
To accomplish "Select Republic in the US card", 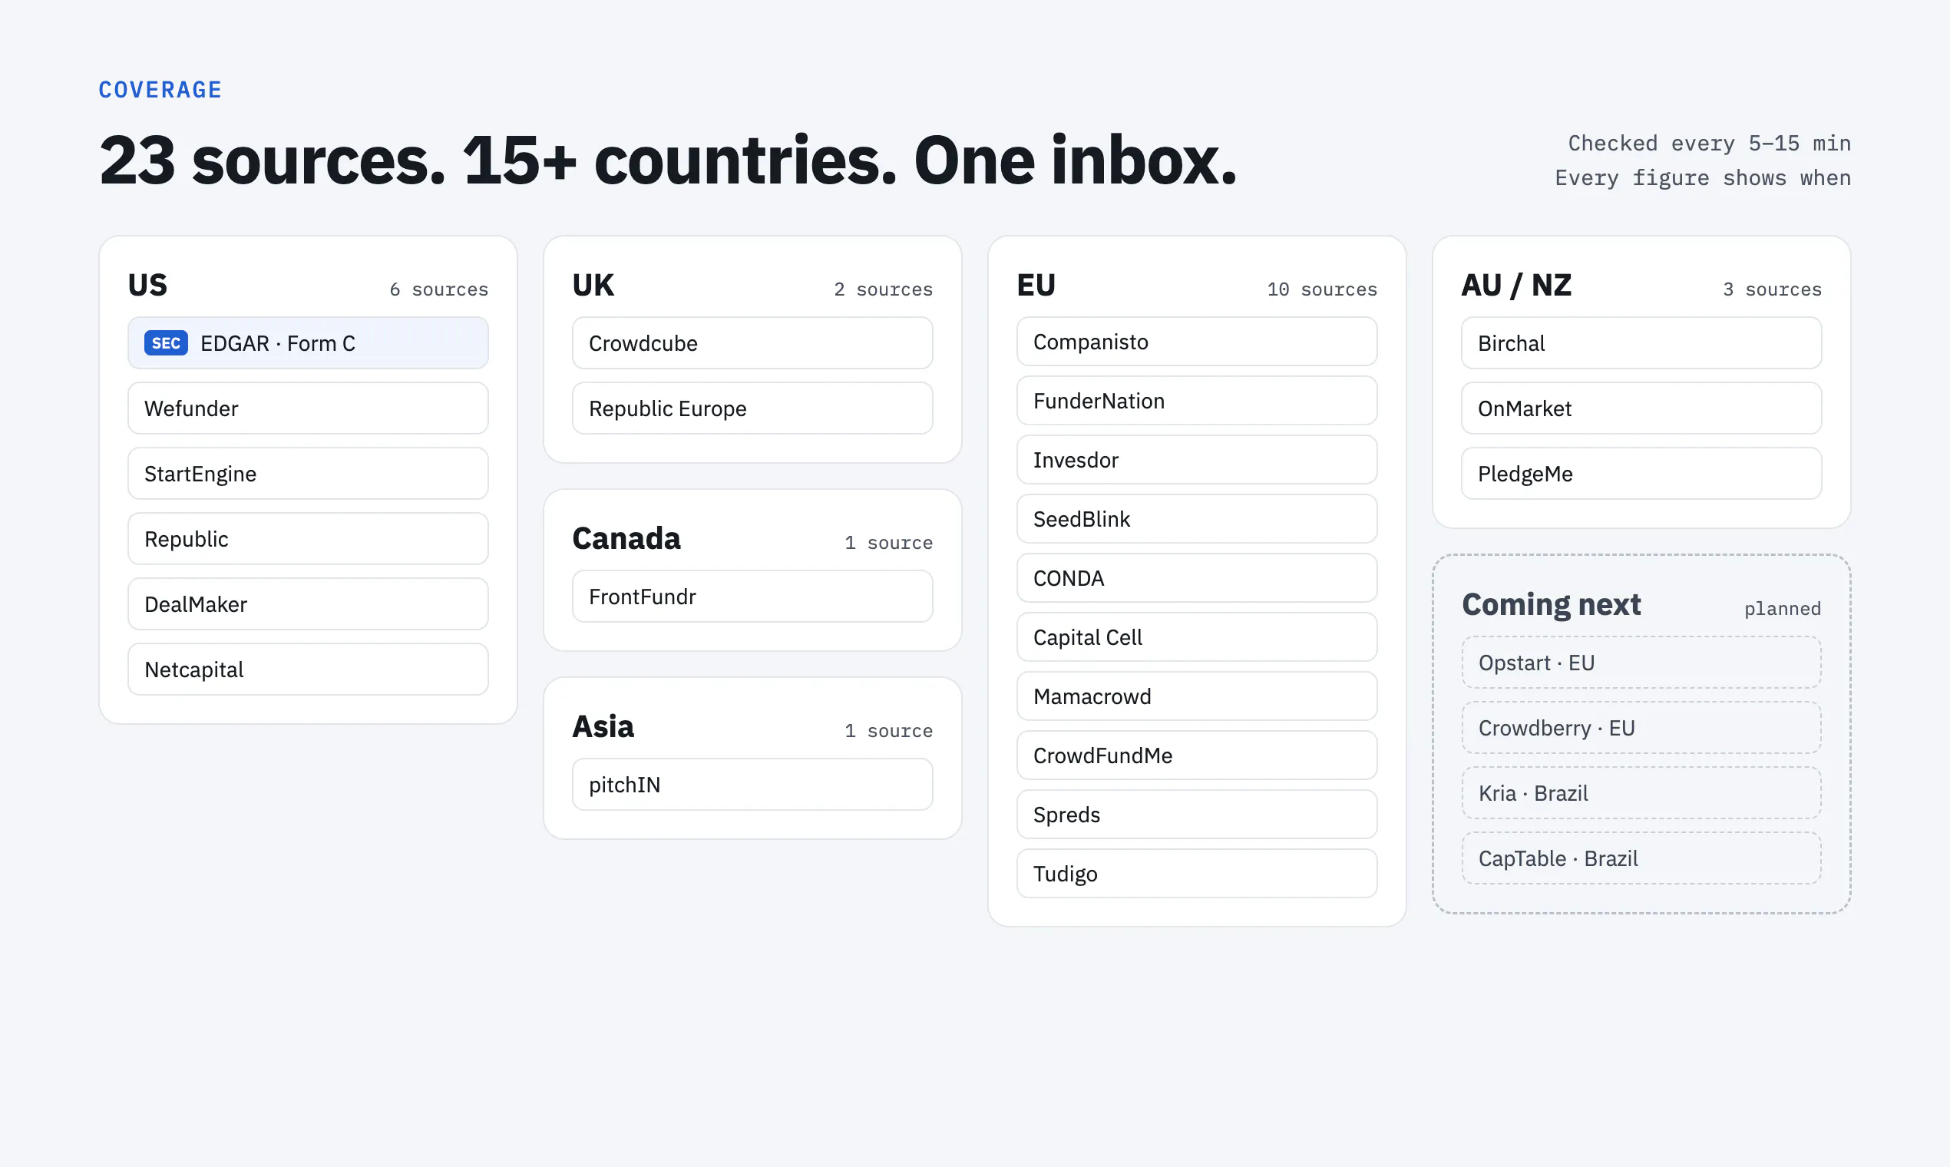I will click(x=308, y=539).
